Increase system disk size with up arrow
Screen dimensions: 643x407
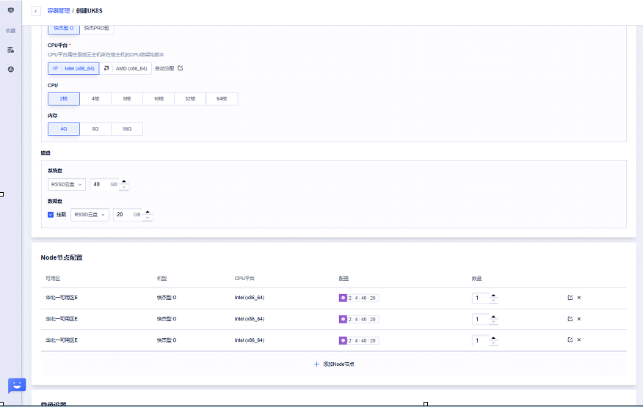[x=124, y=182]
